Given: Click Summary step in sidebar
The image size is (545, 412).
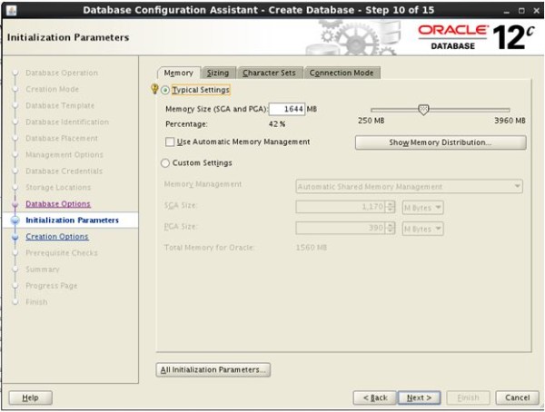Looking at the screenshot, I should coord(43,270).
